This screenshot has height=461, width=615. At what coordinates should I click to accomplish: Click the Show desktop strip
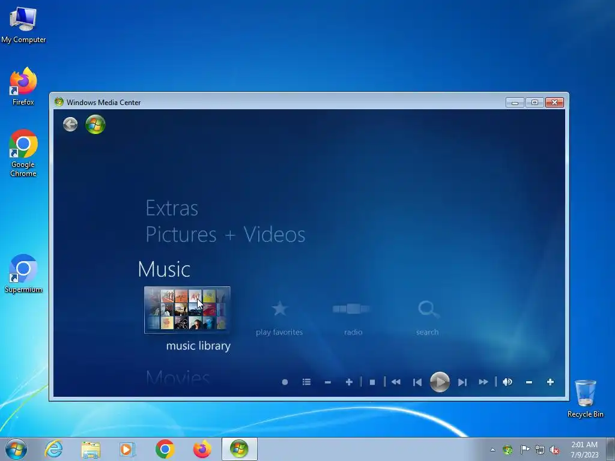[x=611, y=449]
